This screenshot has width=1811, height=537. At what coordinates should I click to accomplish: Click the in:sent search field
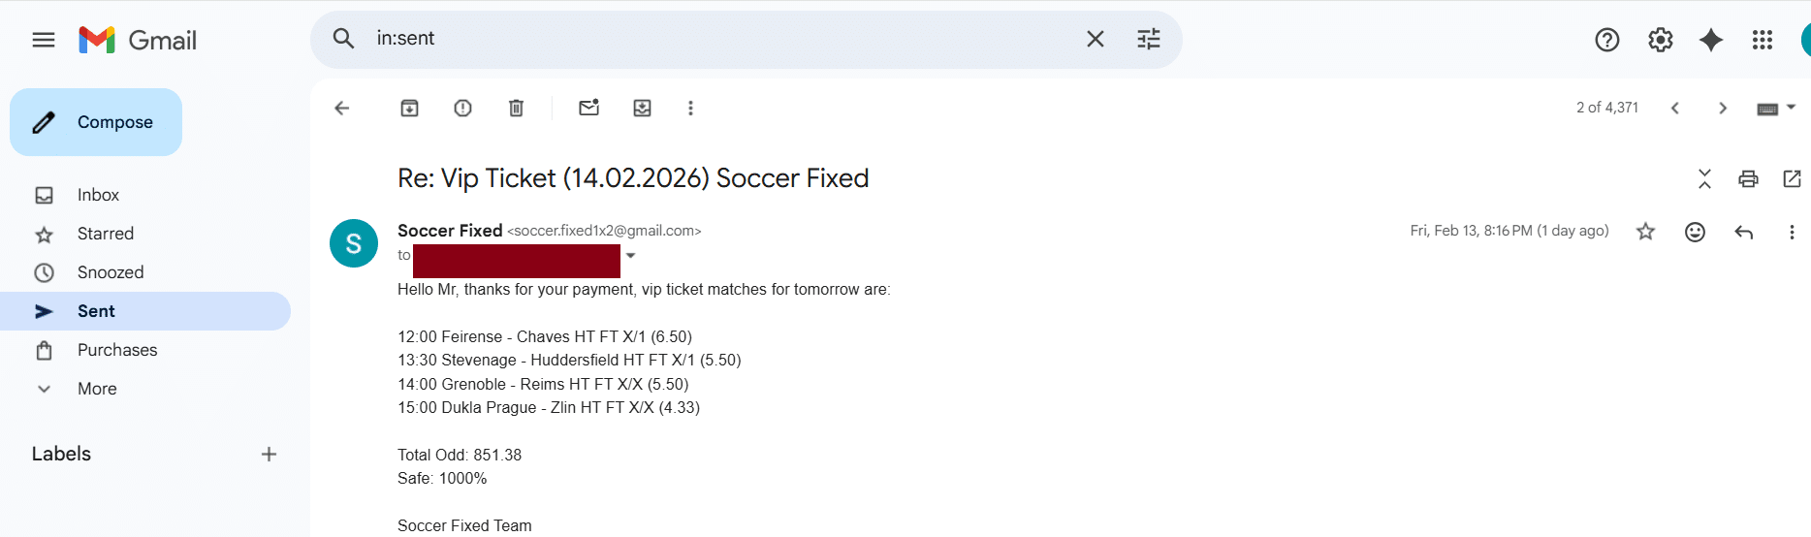click(x=717, y=39)
